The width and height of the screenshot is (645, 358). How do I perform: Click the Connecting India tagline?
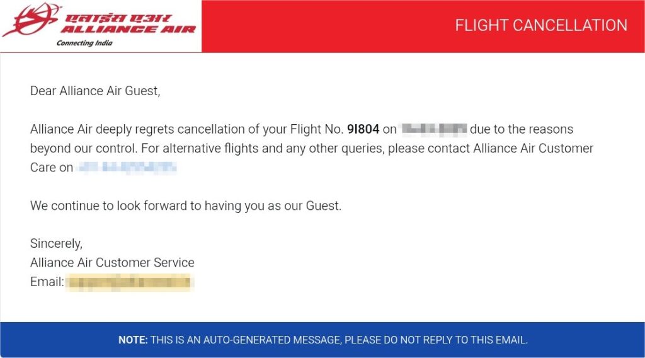[x=84, y=43]
